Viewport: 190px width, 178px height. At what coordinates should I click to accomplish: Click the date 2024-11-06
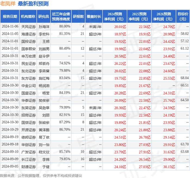point(10,26)
